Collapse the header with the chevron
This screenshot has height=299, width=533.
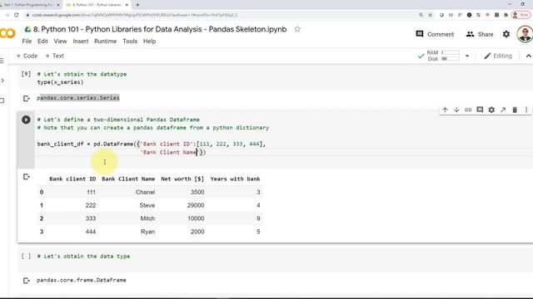pyautogui.click(x=528, y=56)
